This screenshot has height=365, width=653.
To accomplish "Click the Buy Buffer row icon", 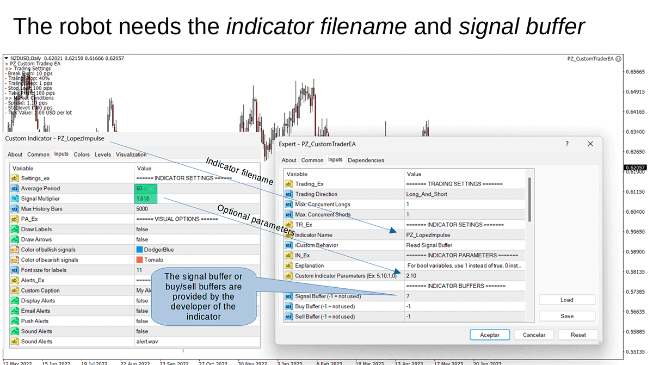I will [289, 306].
